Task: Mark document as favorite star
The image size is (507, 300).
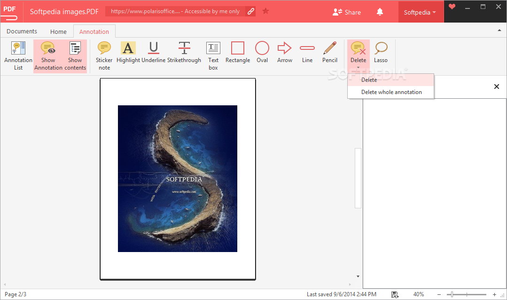Action: [x=266, y=11]
